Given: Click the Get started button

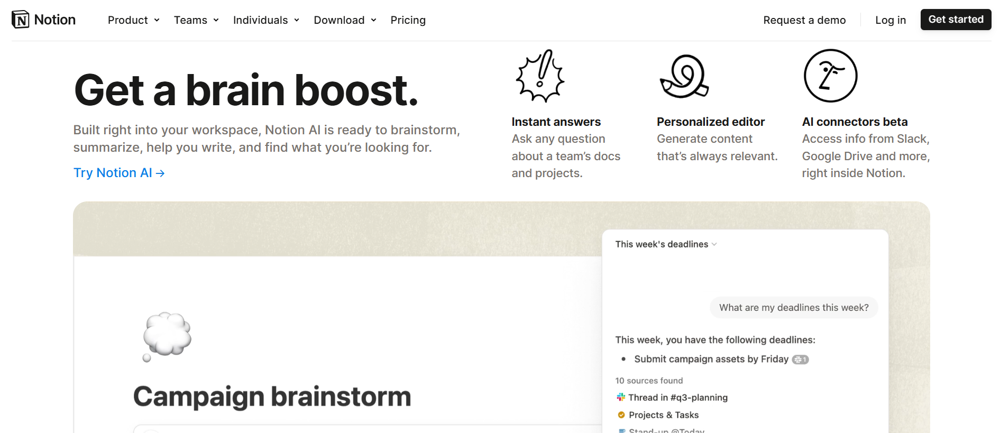Looking at the screenshot, I should (x=956, y=20).
